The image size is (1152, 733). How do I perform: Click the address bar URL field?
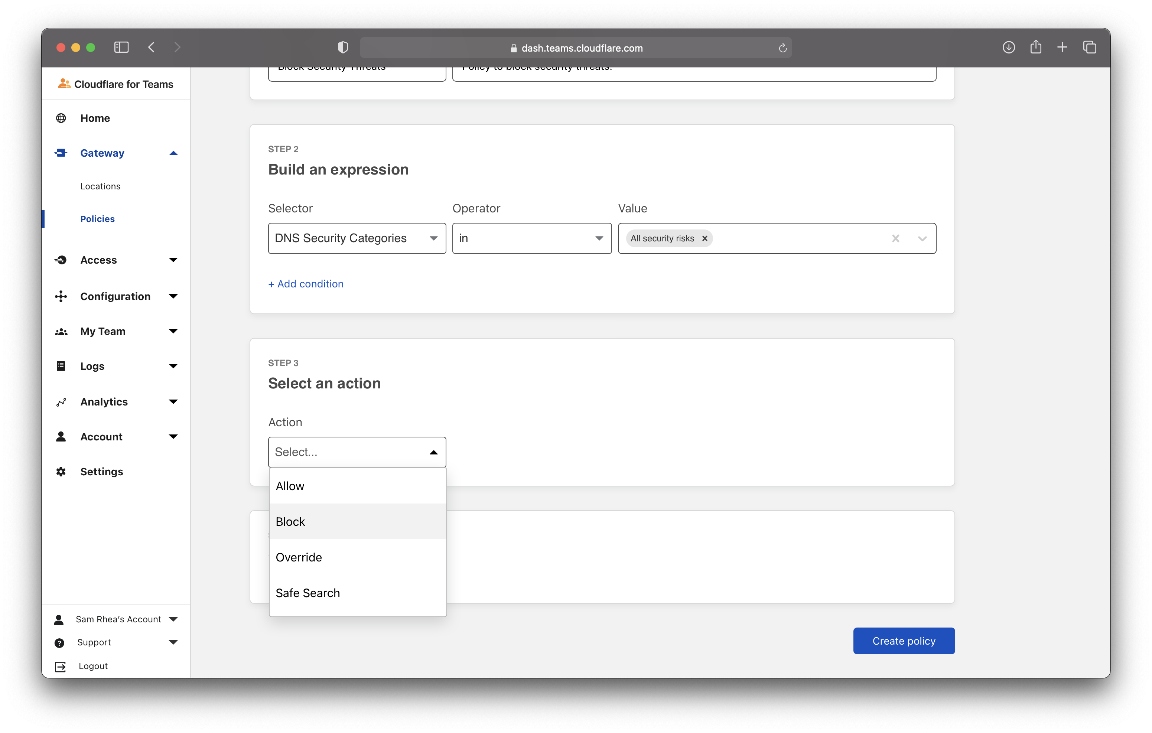tap(581, 48)
